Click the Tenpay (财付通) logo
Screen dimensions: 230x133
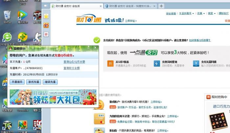coord(89,18)
